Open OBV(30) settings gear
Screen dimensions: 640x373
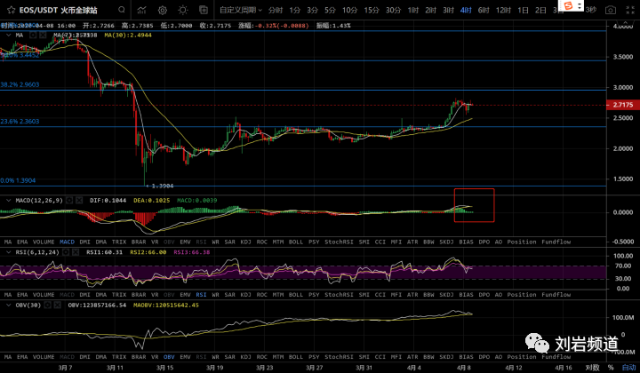pyautogui.click(x=48, y=305)
